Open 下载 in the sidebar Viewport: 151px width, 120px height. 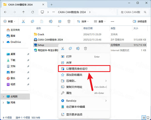pyautogui.click(x=11, y=60)
